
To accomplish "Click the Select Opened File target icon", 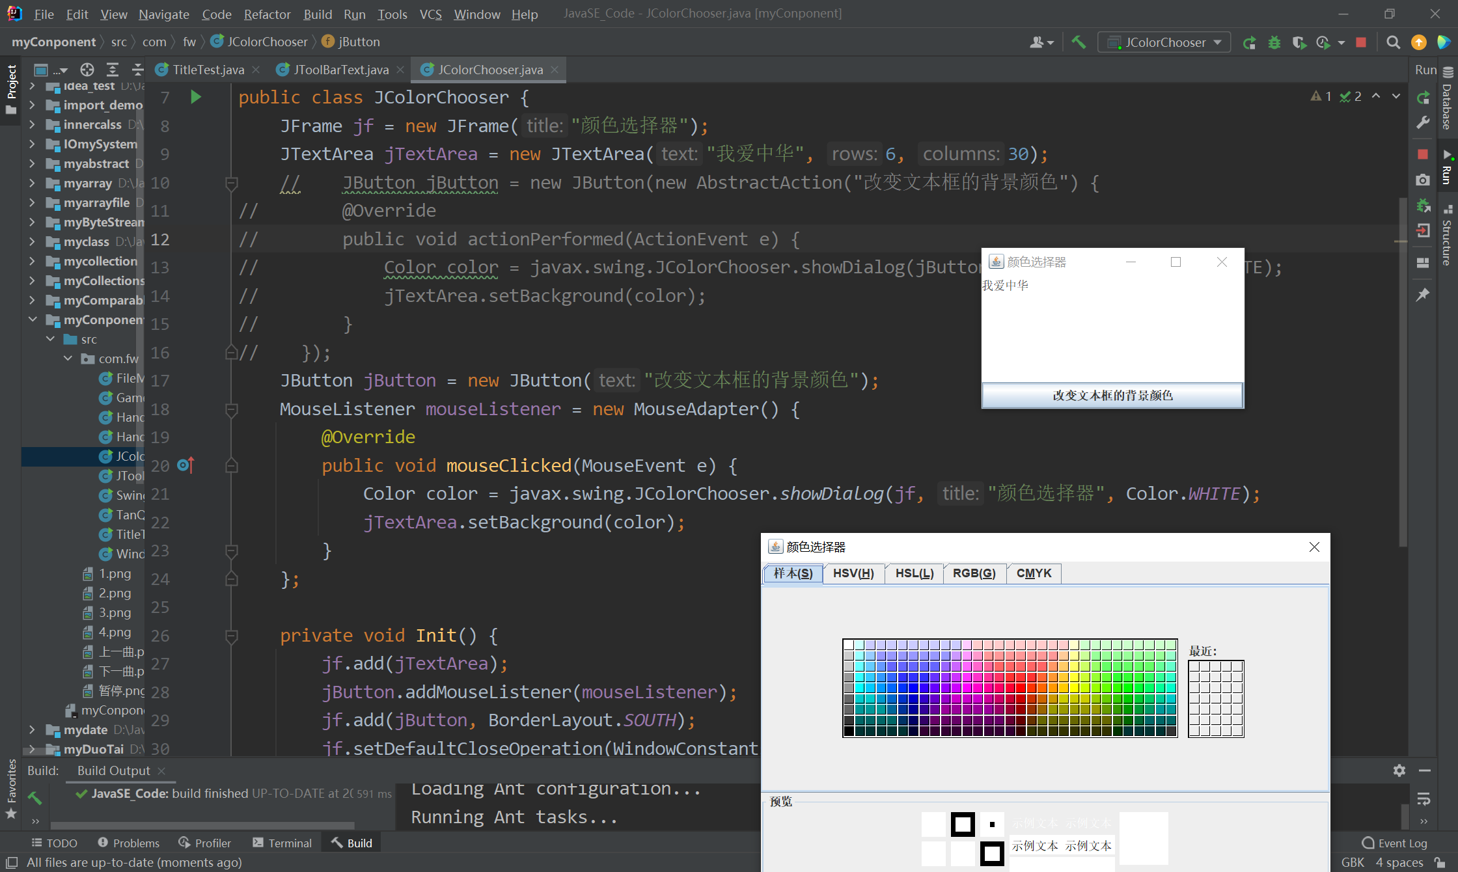I will pyautogui.click(x=87, y=70).
